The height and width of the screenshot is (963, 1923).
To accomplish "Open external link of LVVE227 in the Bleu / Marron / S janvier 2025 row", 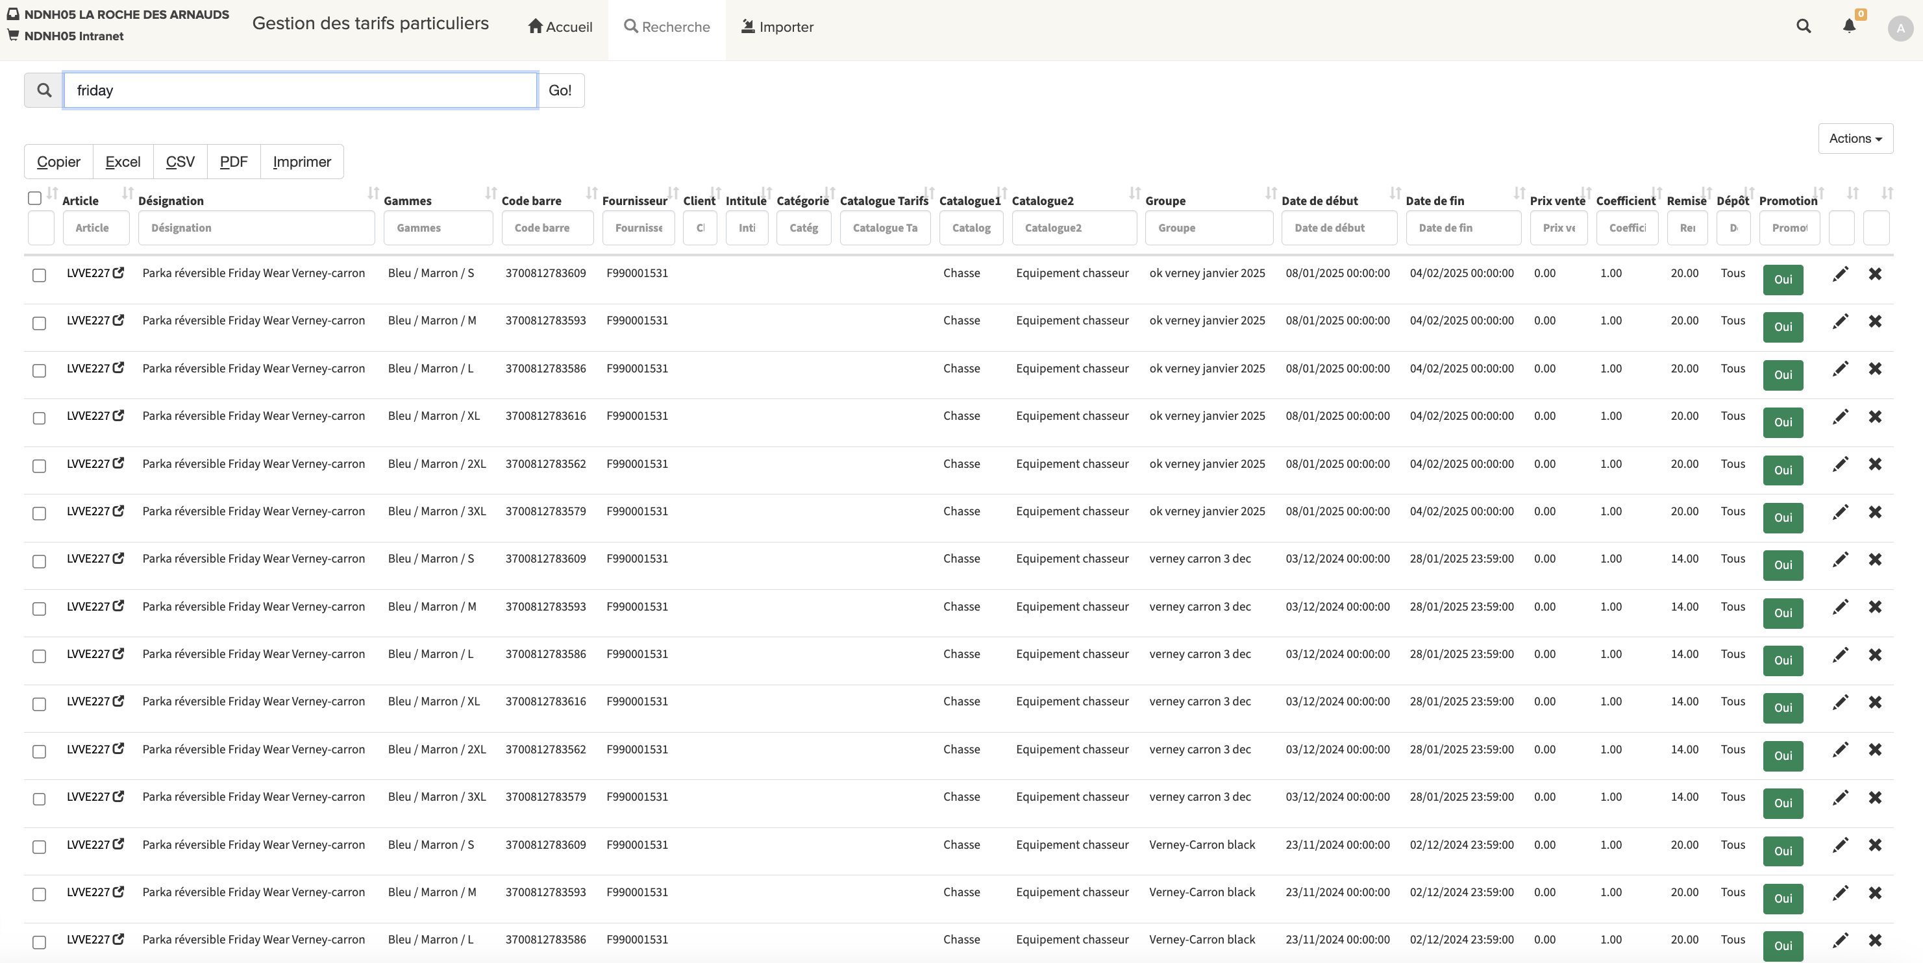I will click(118, 273).
